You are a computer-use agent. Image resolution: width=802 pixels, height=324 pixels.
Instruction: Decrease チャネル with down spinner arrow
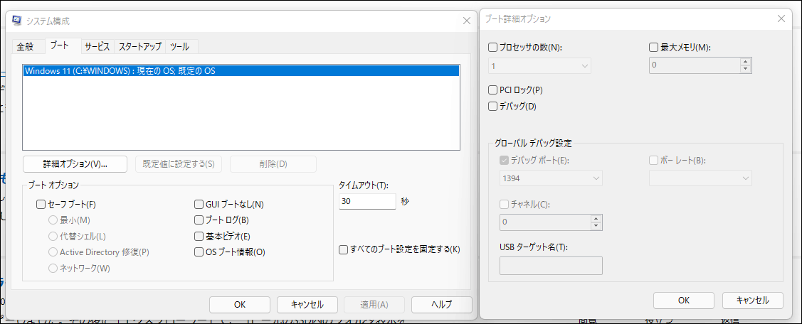click(x=596, y=227)
